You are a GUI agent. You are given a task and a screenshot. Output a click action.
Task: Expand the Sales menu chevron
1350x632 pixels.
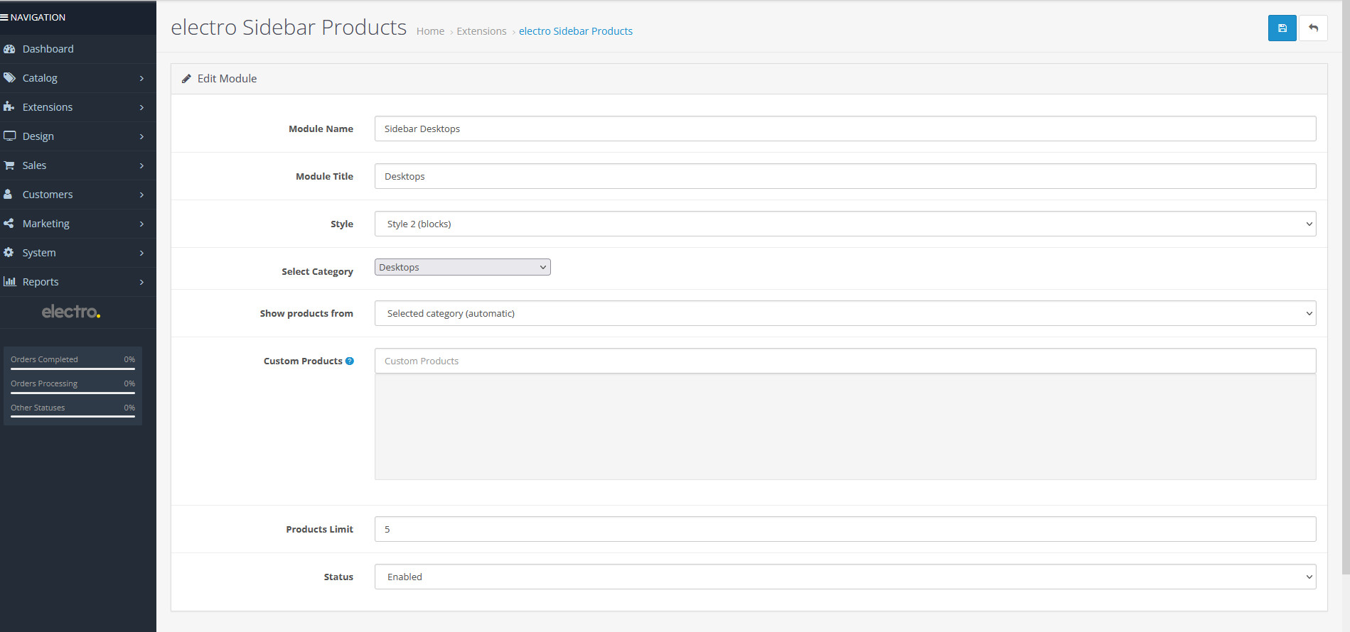point(141,165)
